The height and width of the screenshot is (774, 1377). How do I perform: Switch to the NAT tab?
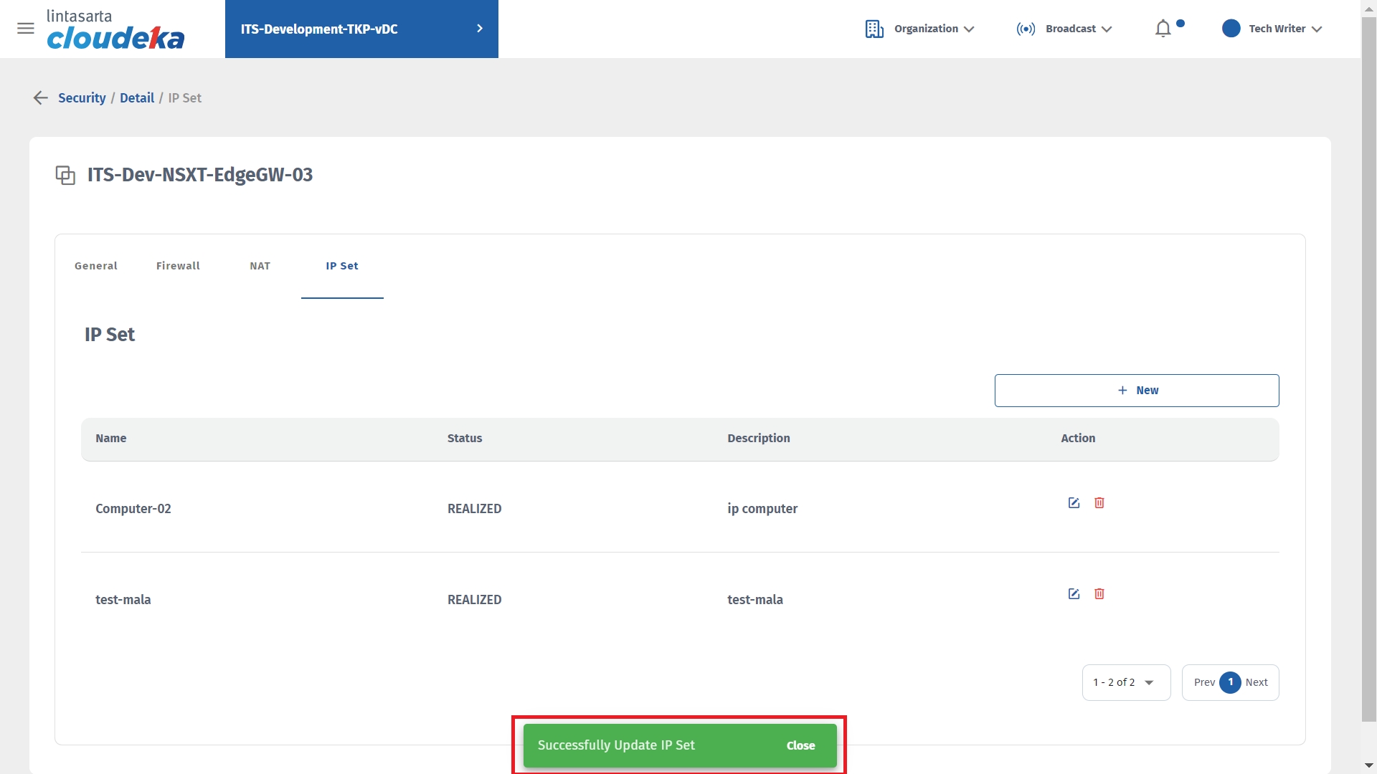pyautogui.click(x=260, y=266)
